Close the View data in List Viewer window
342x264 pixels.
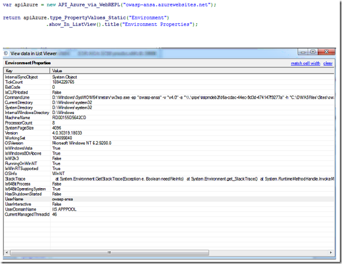[326, 52]
